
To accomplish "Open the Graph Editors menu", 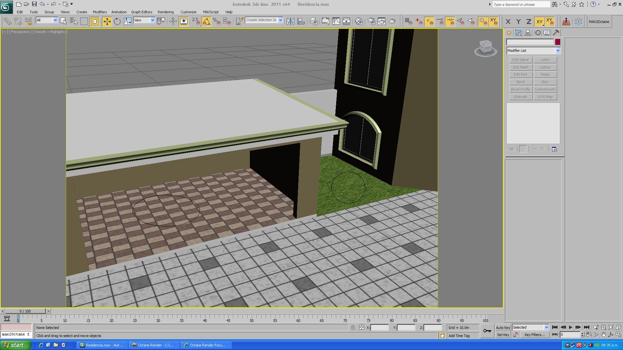I will pyautogui.click(x=141, y=12).
